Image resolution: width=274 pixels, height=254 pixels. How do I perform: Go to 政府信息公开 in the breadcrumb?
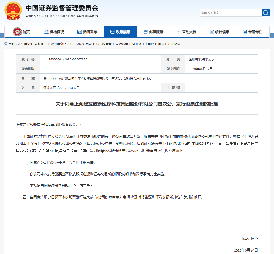pos(60,44)
